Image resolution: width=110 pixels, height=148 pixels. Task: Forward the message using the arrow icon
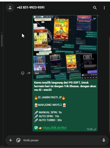pyautogui.click(x=29, y=73)
